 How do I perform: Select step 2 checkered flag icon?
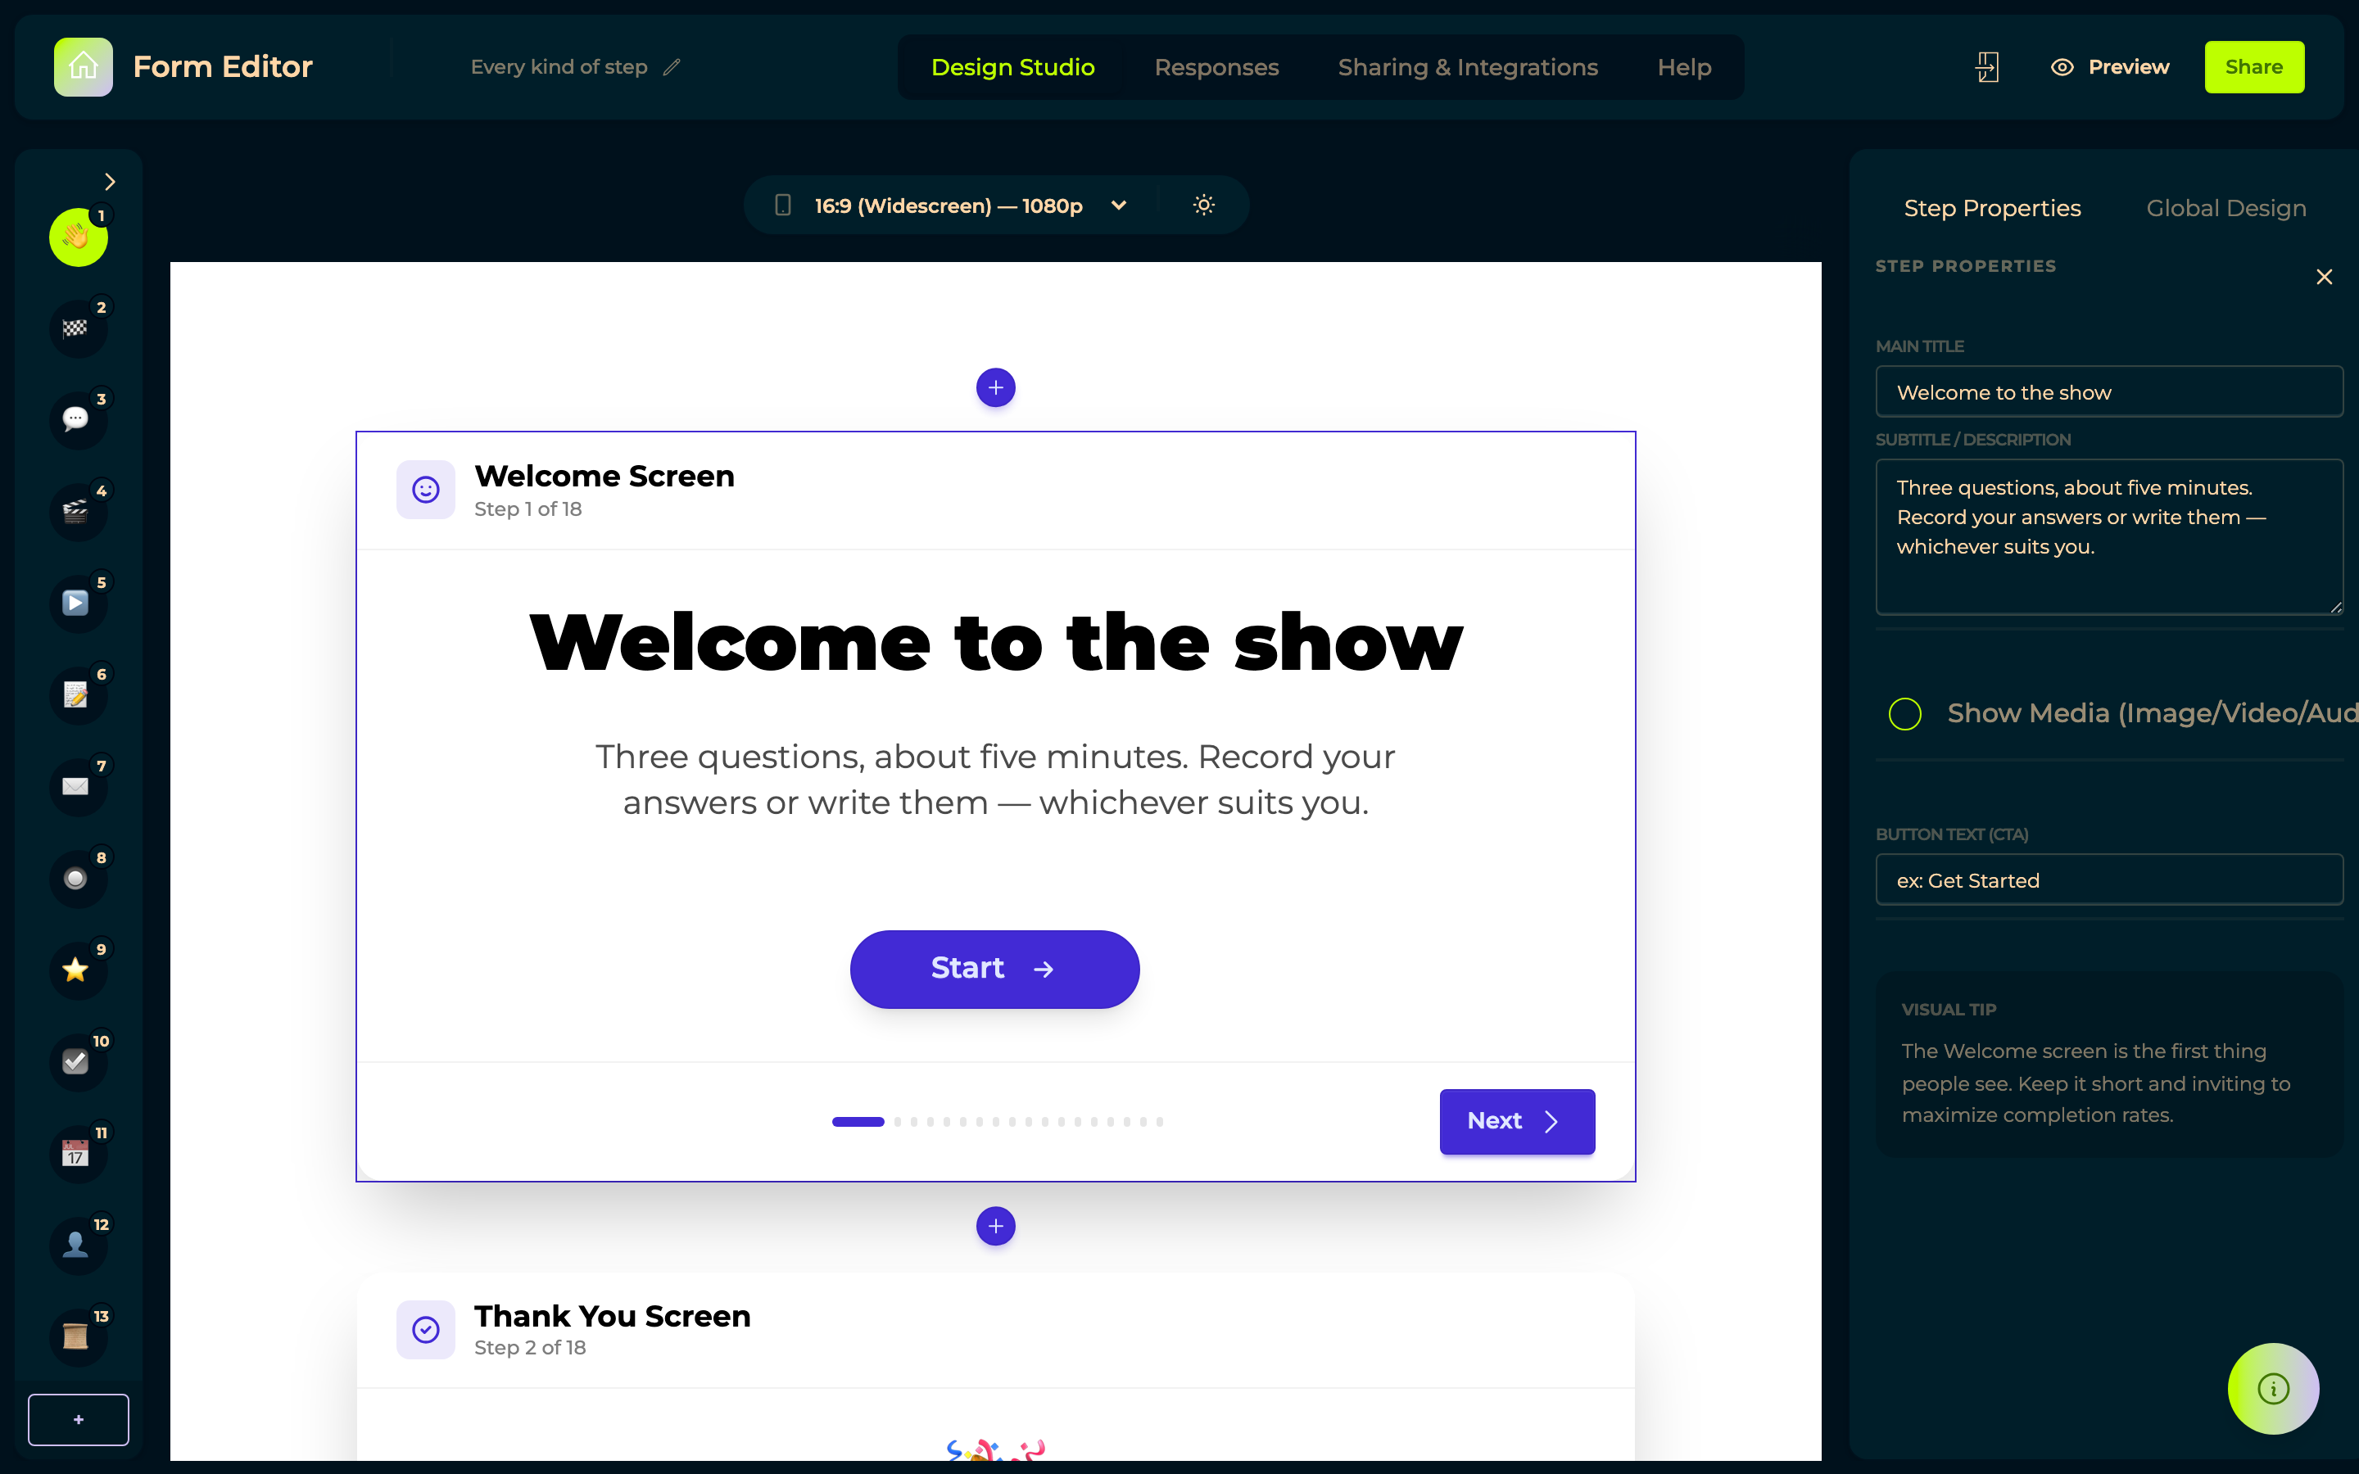pos(78,328)
